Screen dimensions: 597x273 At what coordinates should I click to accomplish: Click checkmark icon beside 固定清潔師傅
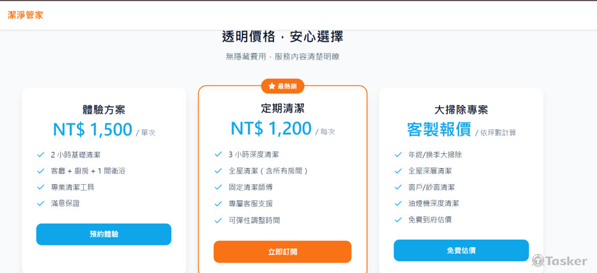(218, 187)
